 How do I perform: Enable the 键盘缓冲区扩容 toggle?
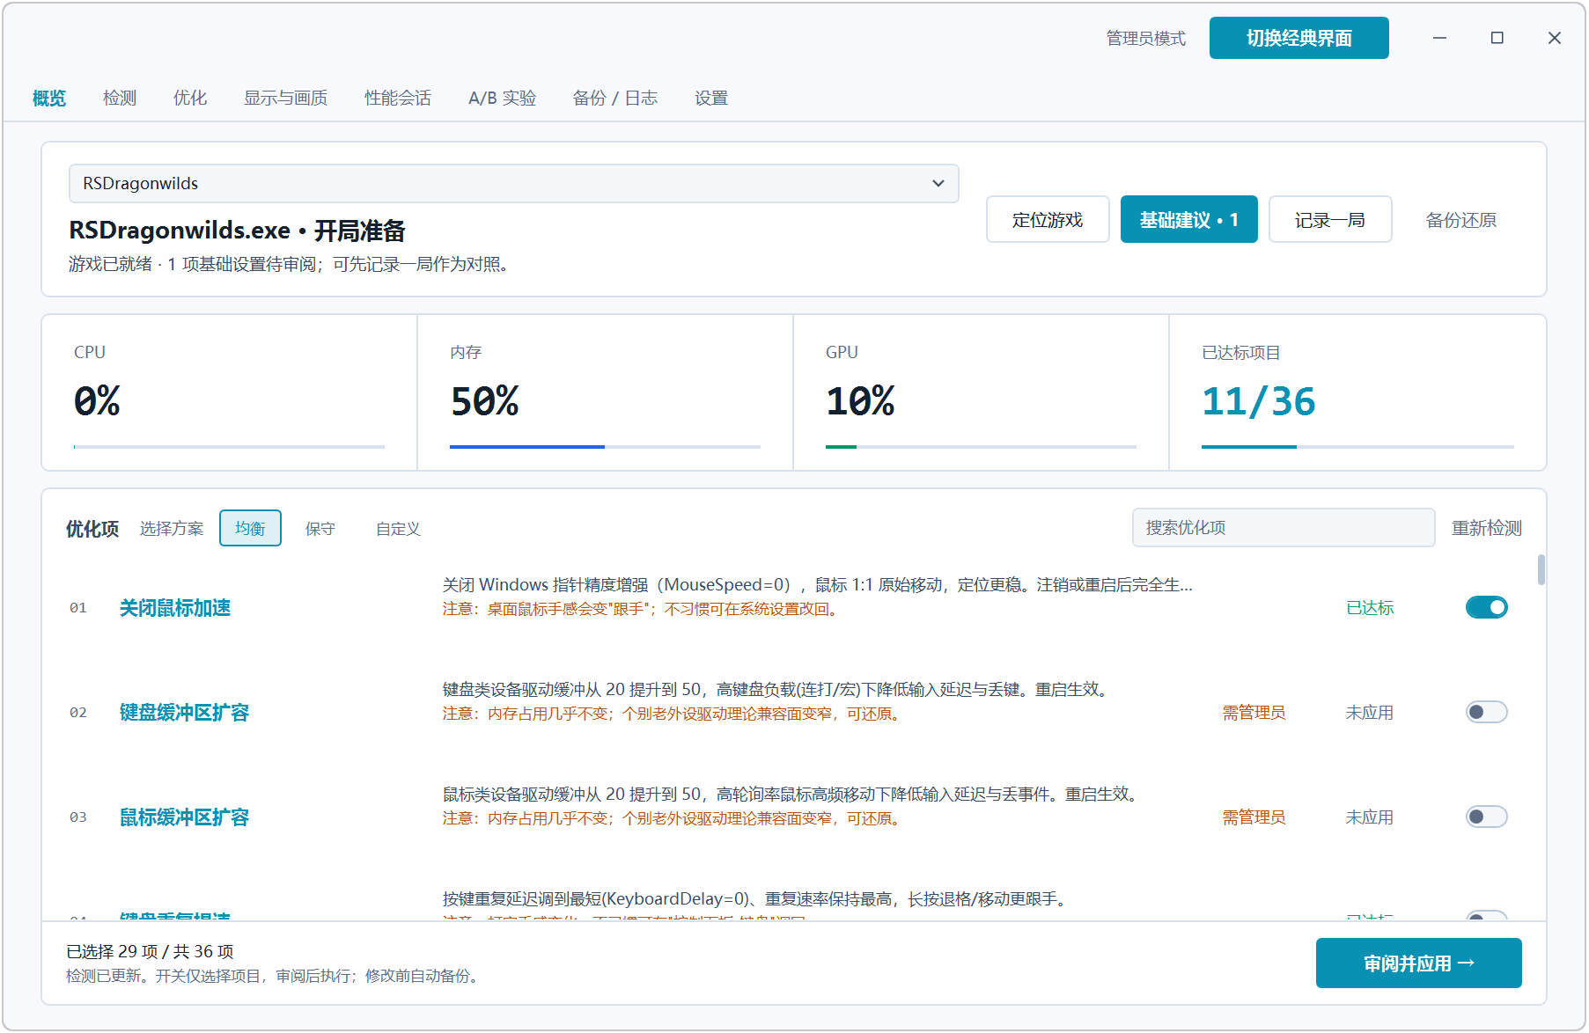pyautogui.click(x=1487, y=712)
